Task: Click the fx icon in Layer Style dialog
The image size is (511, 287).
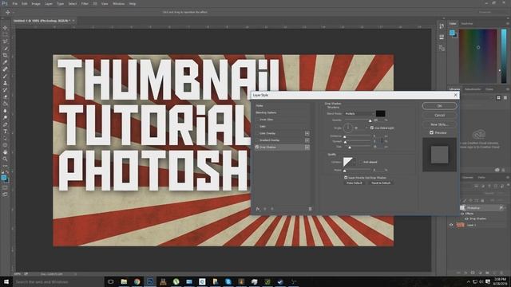Action: [x=257, y=209]
